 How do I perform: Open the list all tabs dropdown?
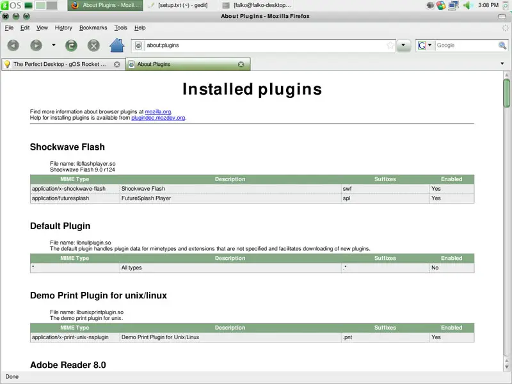click(502, 63)
